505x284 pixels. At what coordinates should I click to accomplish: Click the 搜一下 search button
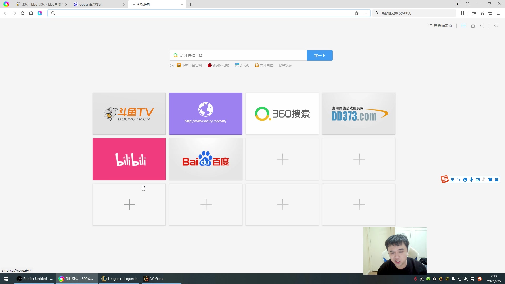[320, 55]
